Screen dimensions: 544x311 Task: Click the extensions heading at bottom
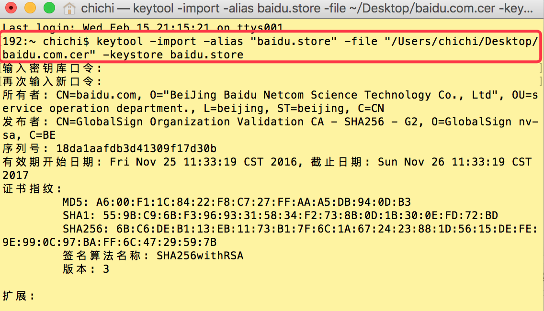pos(19,296)
